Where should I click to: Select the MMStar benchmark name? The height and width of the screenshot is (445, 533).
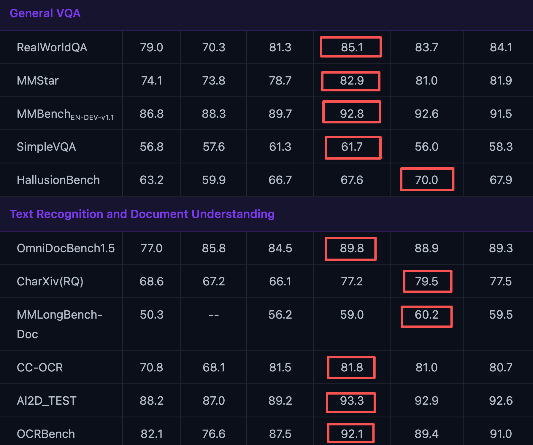pos(38,81)
